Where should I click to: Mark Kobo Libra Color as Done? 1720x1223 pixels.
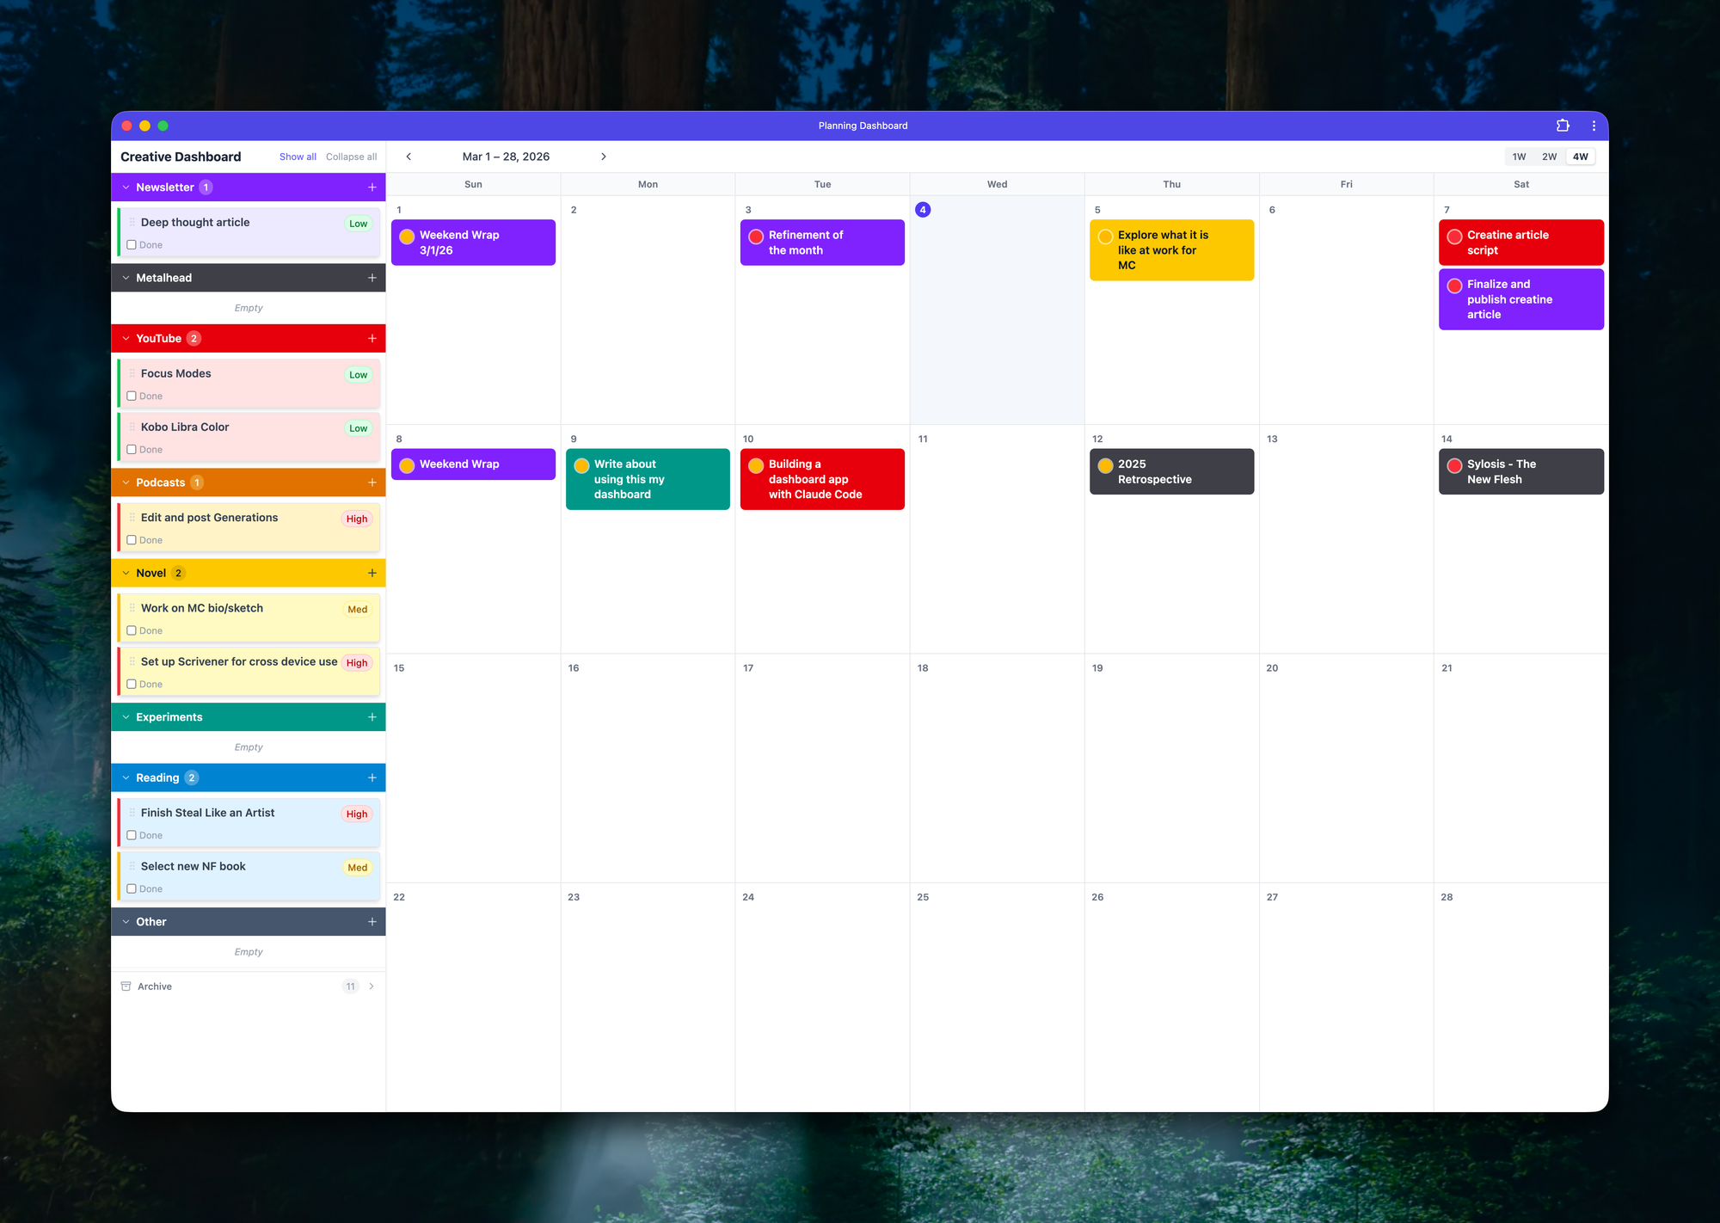(x=132, y=450)
